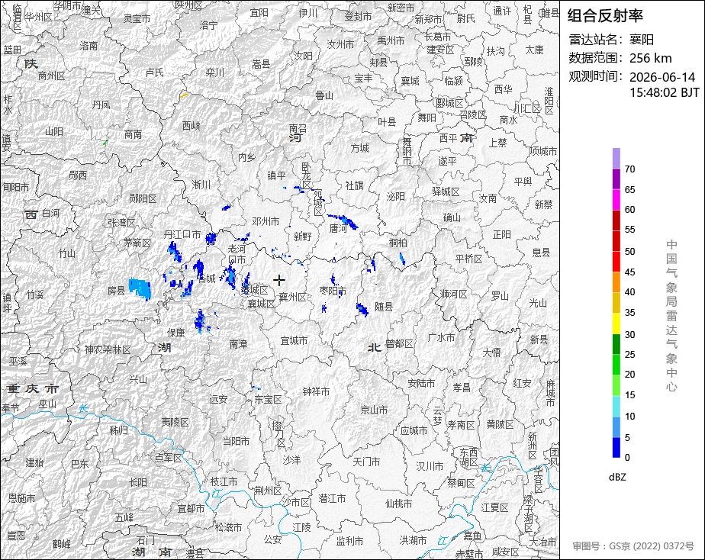
Task: Click the 恩施市 map label
Action: coord(22,498)
